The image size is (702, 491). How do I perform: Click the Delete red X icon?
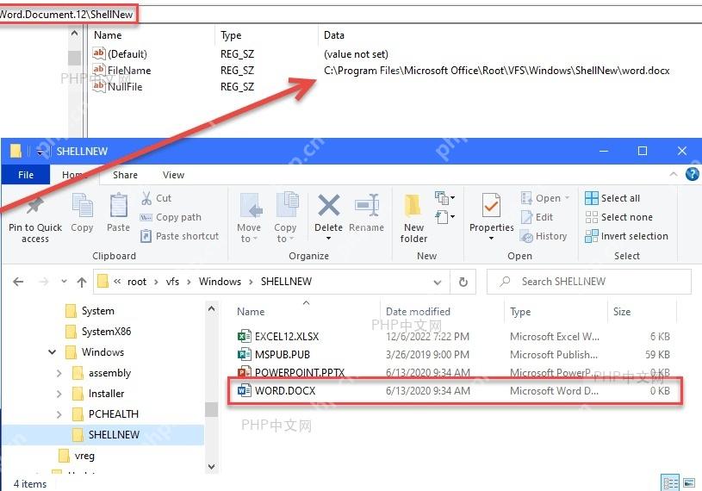click(x=329, y=205)
